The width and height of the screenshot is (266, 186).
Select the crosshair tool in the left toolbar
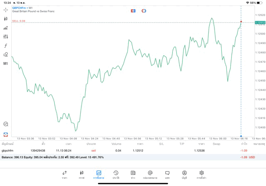pos(5,10)
